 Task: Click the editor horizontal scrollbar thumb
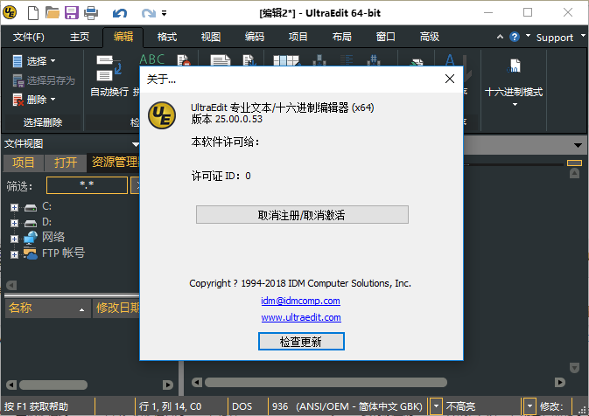click(x=326, y=383)
